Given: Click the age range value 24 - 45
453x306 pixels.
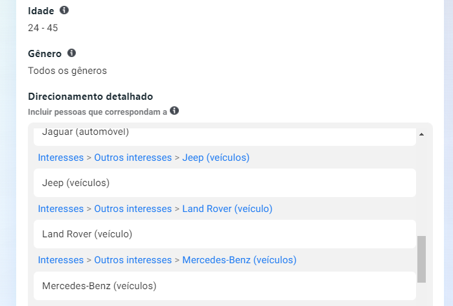Looking at the screenshot, I should tap(43, 28).
